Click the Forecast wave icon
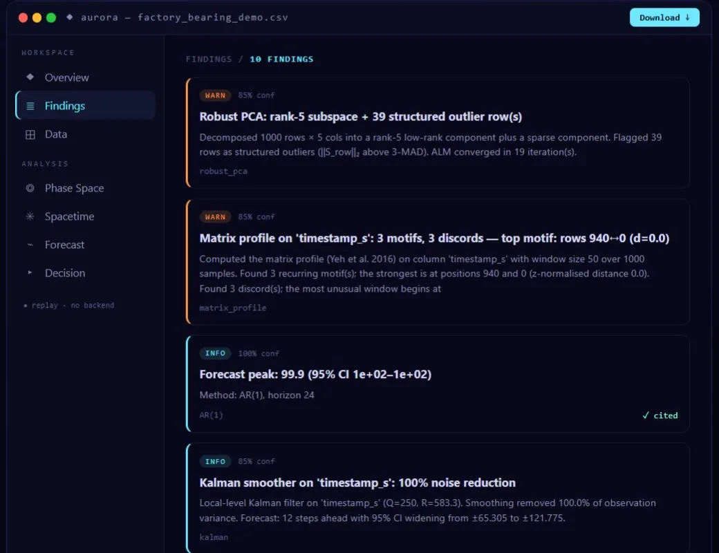The image size is (719, 553). (x=30, y=245)
